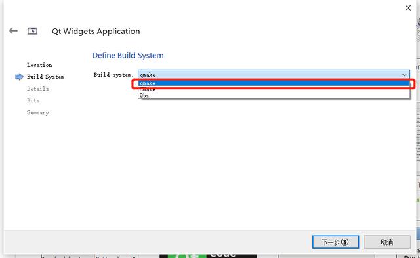
Task: Click the Define Build System heading
Action: point(128,55)
